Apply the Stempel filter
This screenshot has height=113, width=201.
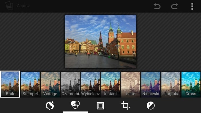30,84
